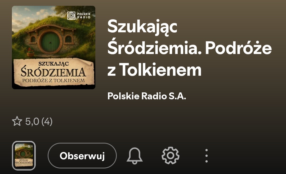The height and width of the screenshot is (174, 286).
Task: Open the three-dot more options menu
Action: [207, 156]
